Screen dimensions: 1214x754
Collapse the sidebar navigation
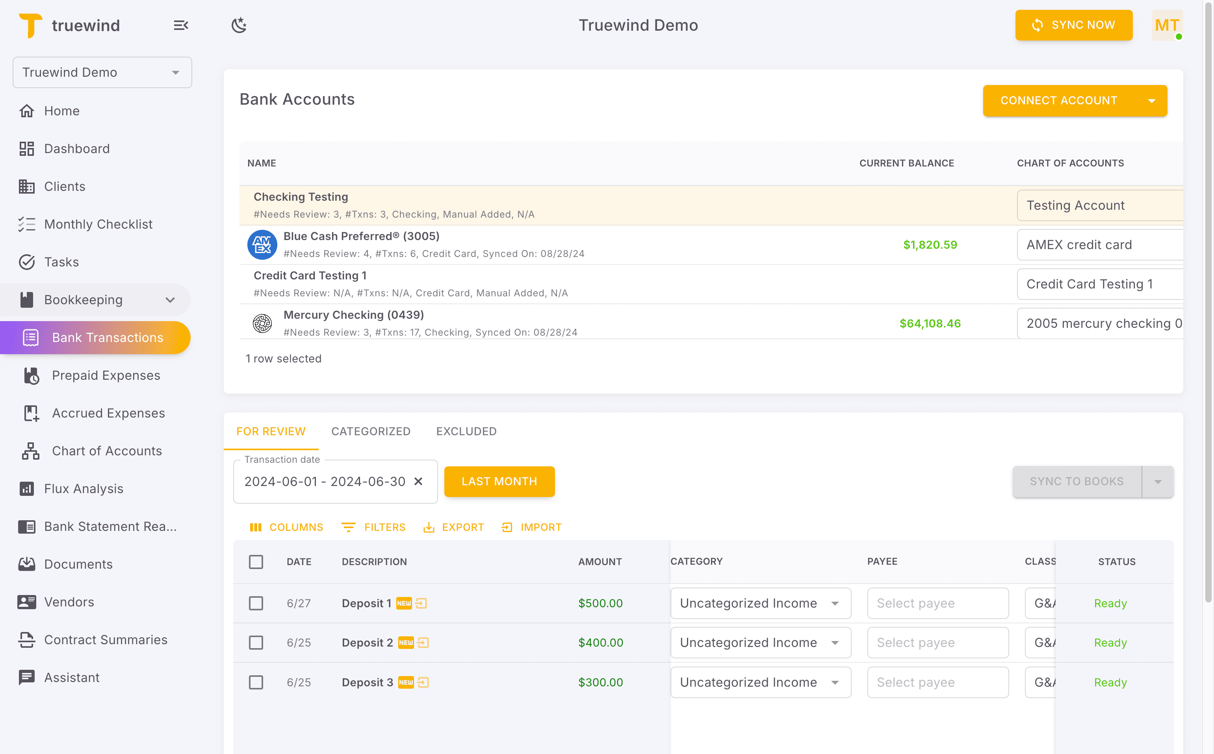pos(181,25)
